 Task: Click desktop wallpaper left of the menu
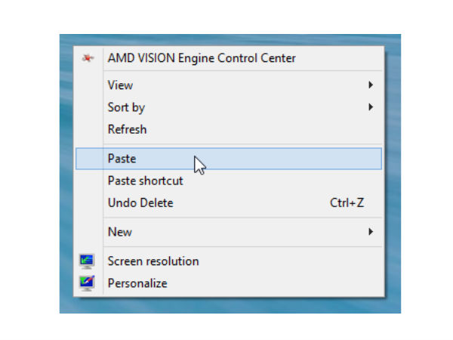(x=67, y=174)
